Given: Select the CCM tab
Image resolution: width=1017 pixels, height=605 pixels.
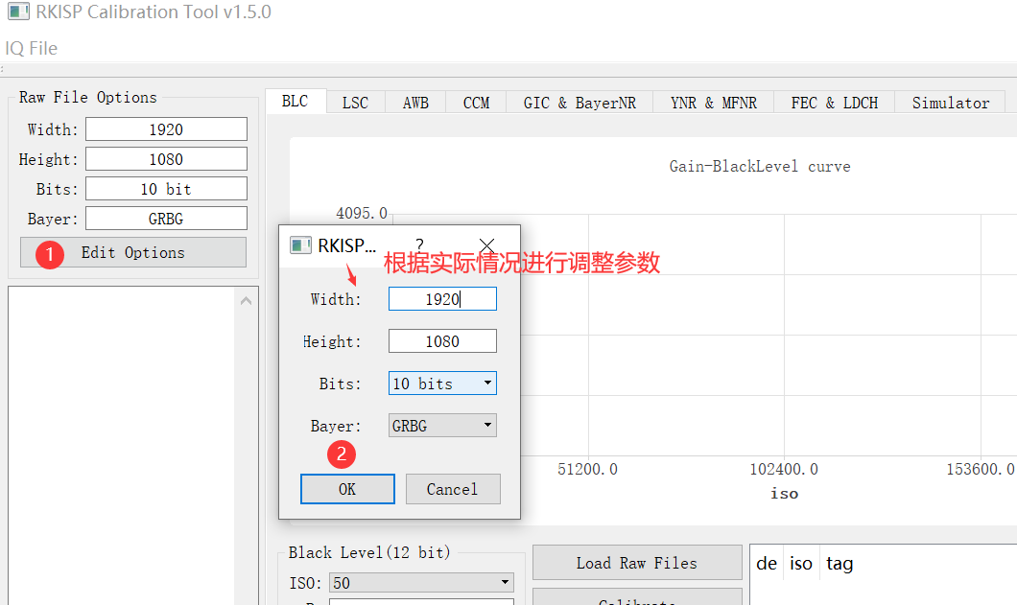Looking at the screenshot, I should (x=475, y=102).
